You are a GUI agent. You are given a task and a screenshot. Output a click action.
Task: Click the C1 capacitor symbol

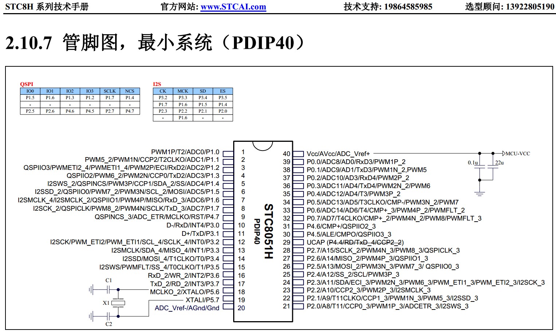click(x=108, y=290)
